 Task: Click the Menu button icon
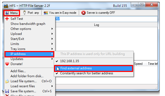tap(7, 13)
